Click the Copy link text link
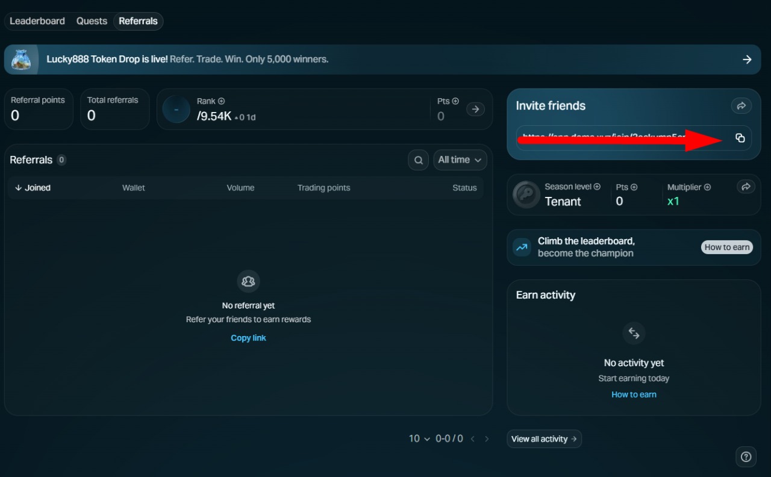Image resolution: width=771 pixels, height=477 pixels. (248, 338)
